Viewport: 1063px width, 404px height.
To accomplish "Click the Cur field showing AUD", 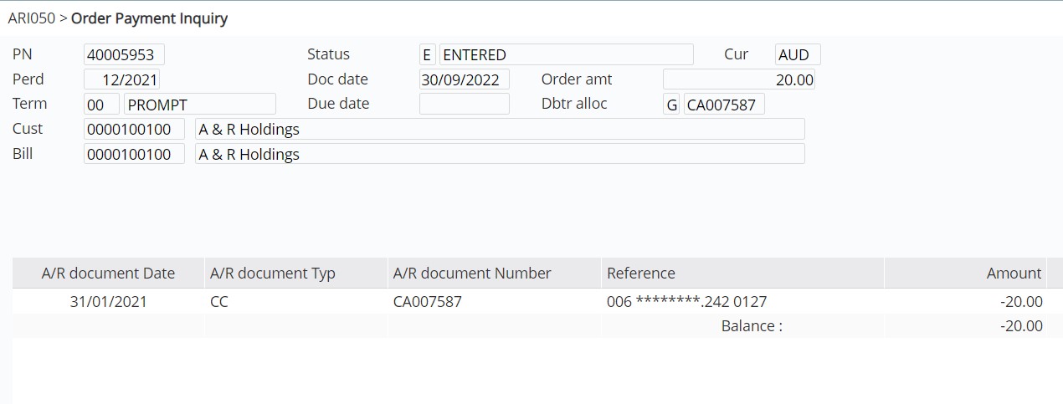I will coord(797,55).
